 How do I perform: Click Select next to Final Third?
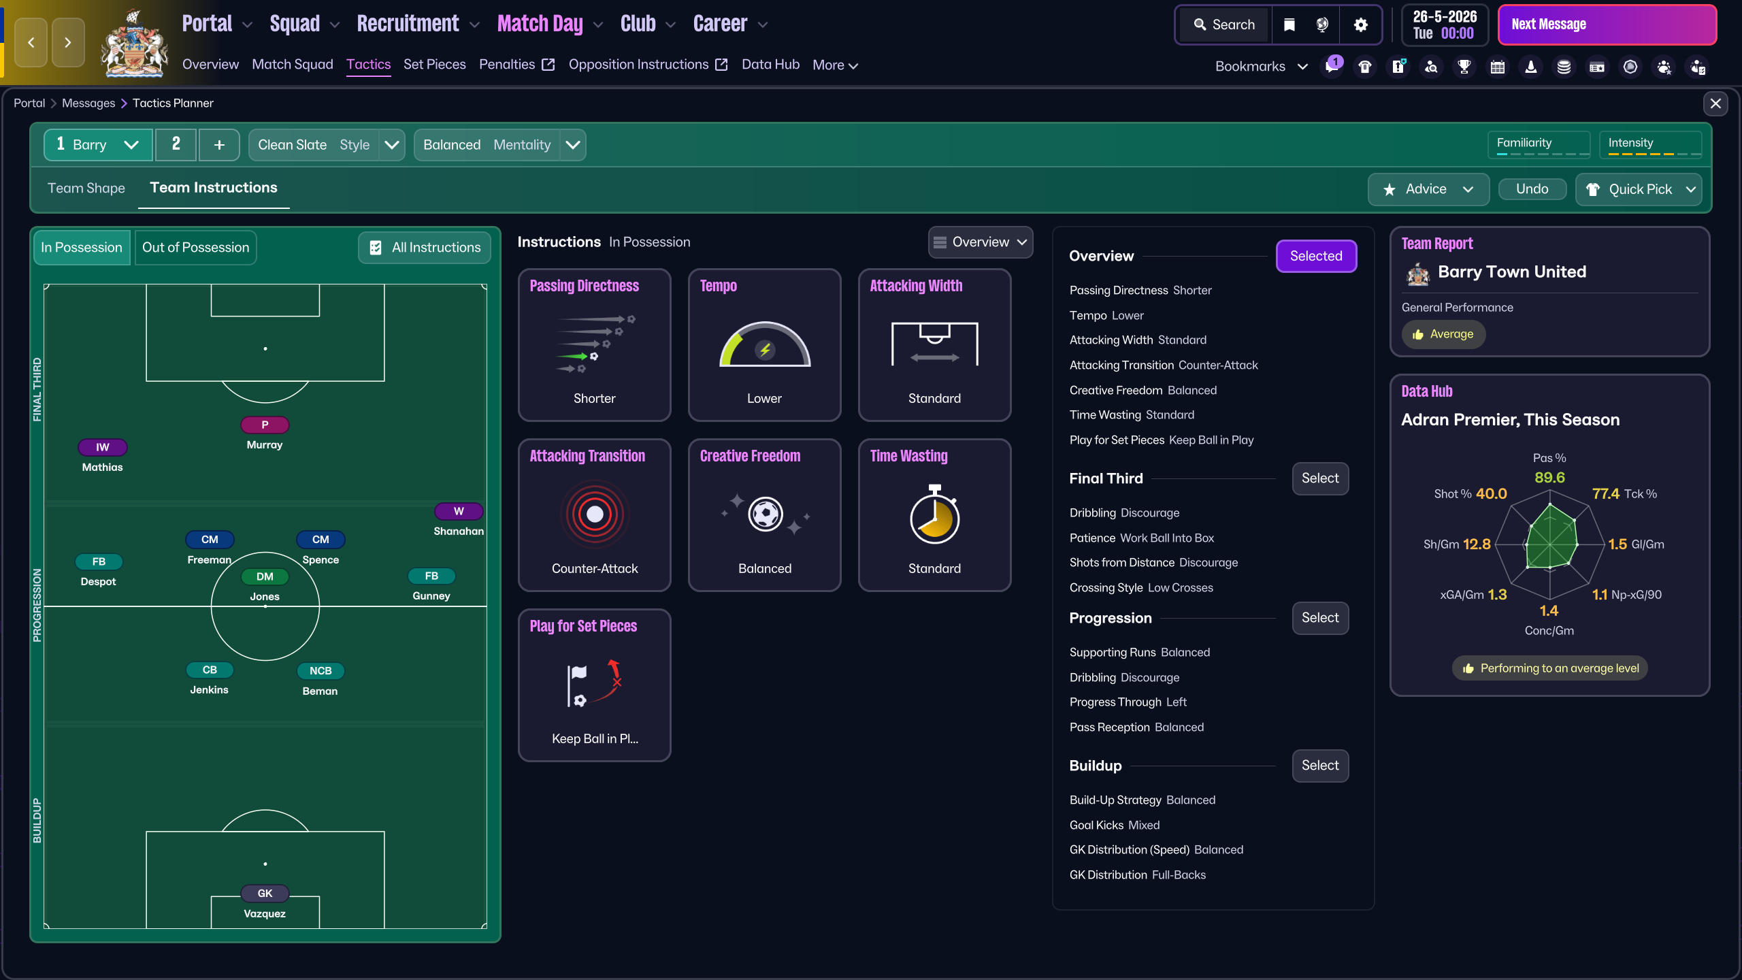(x=1319, y=478)
